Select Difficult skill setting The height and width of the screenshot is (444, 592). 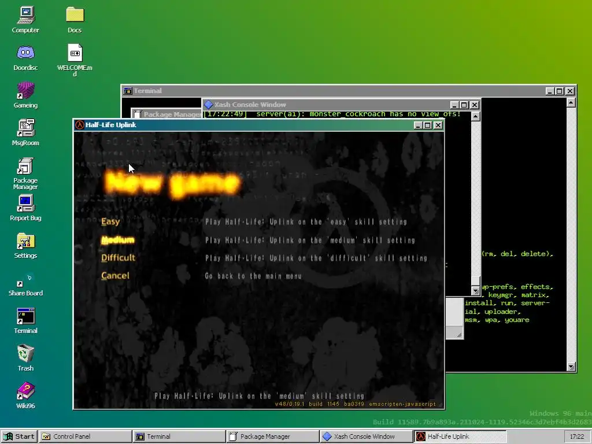118,258
